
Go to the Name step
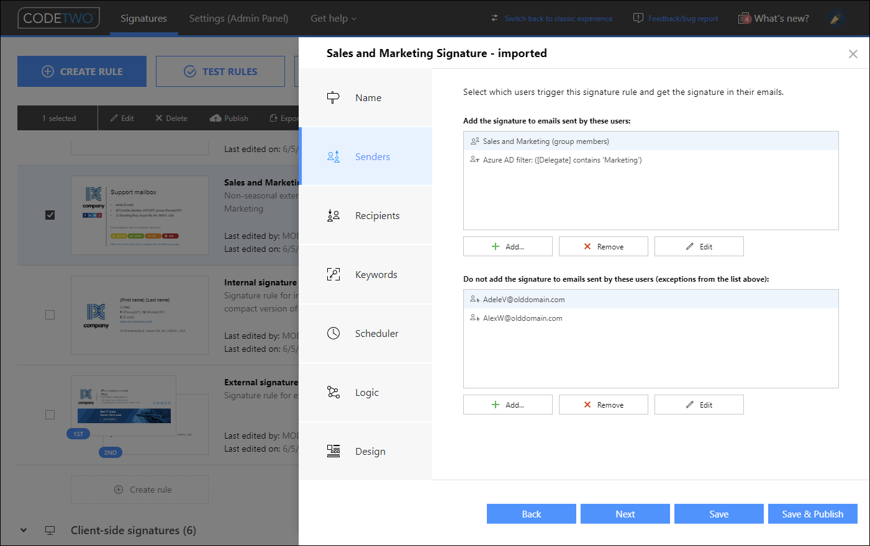click(366, 97)
